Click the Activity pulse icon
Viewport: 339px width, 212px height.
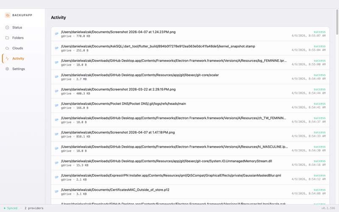[x=7, y=59]
